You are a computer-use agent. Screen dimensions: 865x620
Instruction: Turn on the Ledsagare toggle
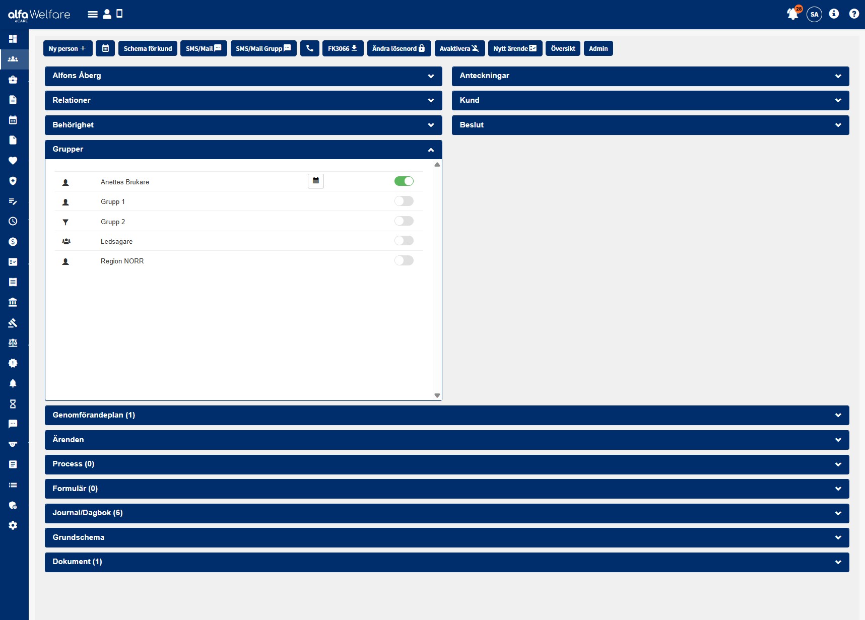click(x=404, y=241)
